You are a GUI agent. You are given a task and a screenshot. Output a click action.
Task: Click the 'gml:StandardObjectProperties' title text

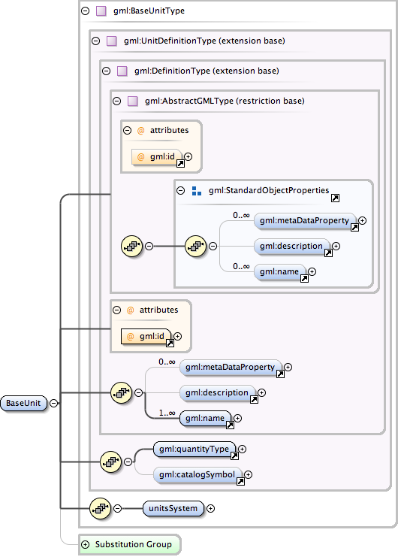tap(269, 191)
